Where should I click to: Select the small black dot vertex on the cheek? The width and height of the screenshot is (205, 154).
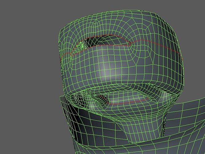(113, 57)
